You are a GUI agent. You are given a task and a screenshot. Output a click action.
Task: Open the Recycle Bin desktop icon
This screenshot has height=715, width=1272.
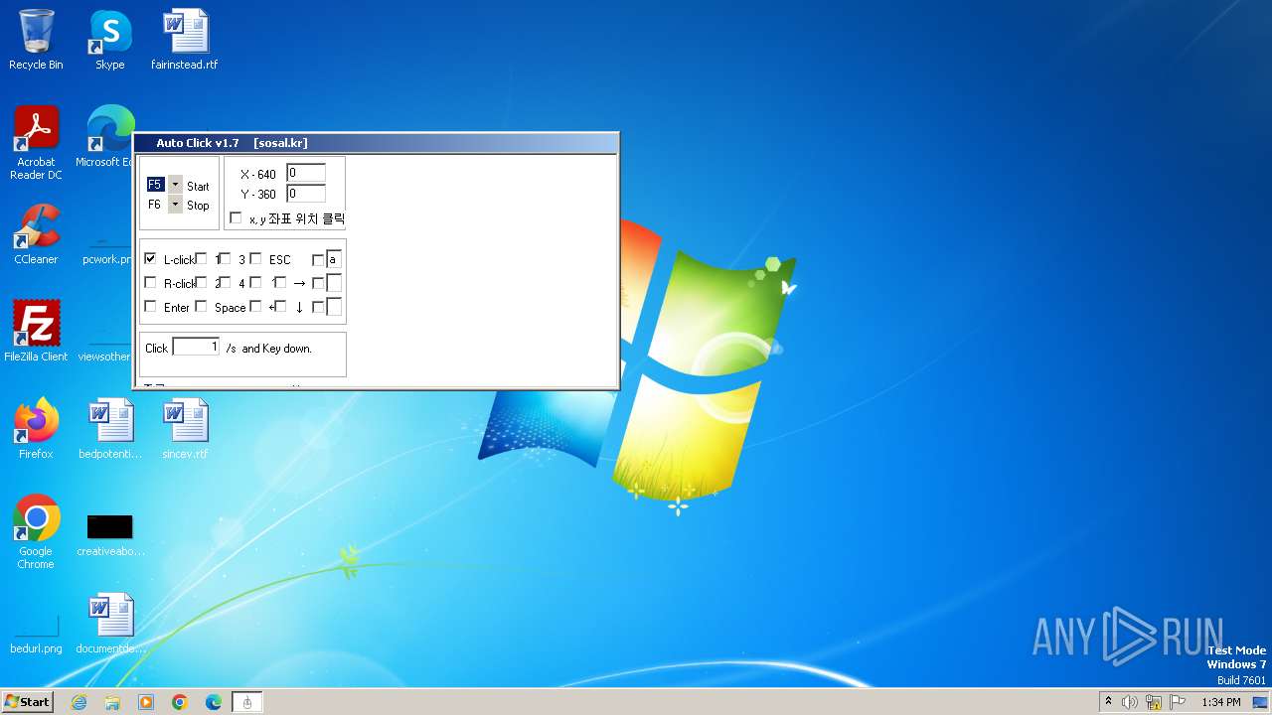tap(36, 40)
